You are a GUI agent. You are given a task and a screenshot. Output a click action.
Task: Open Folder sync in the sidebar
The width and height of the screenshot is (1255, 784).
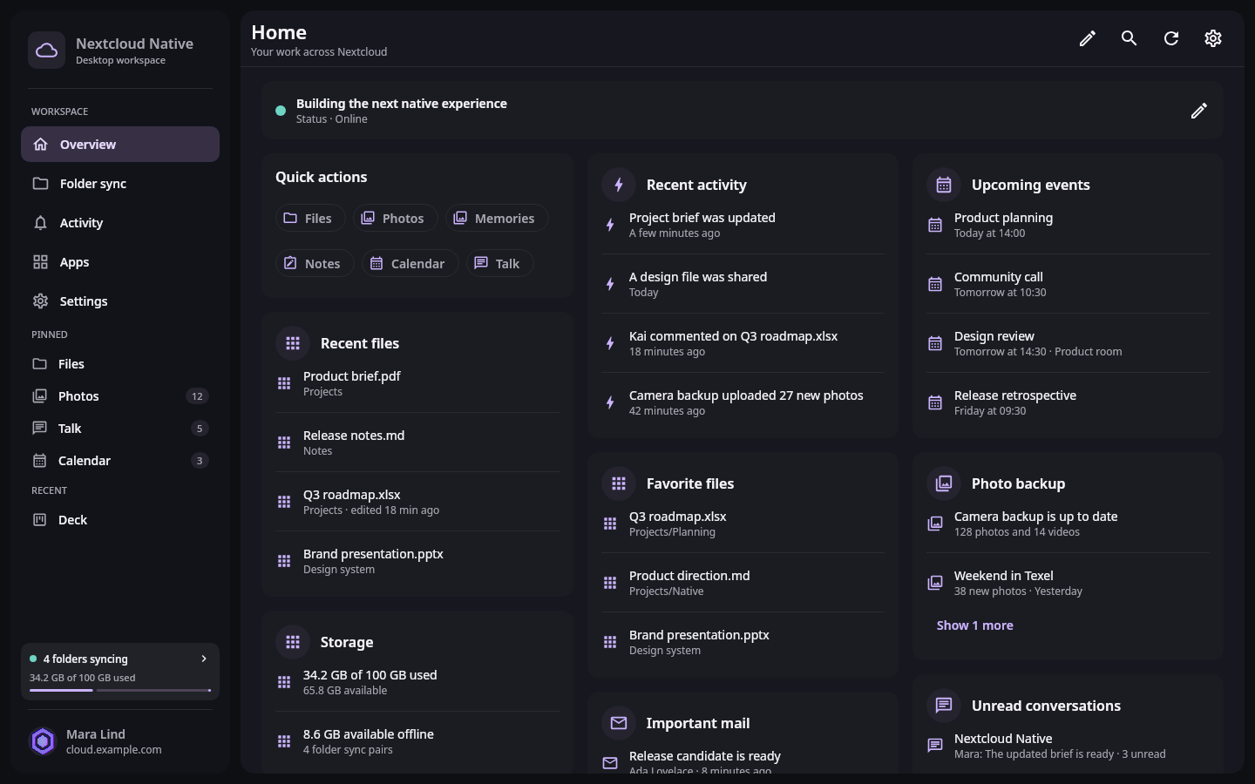120,184
